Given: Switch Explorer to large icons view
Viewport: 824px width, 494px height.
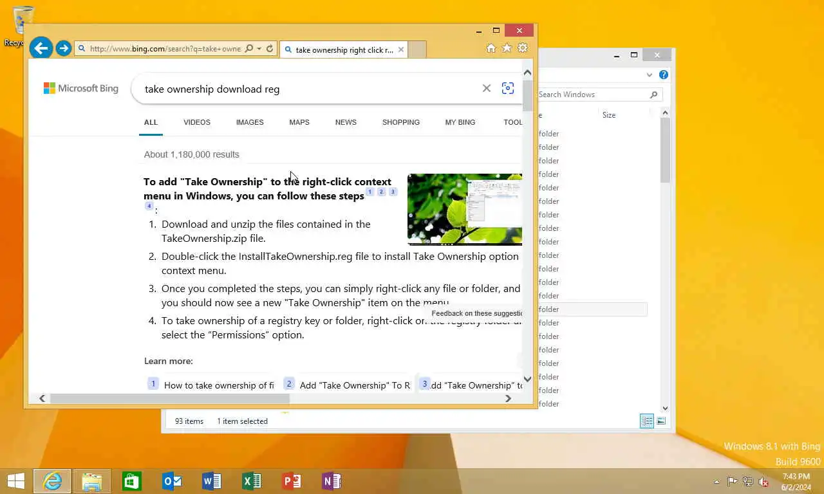Looking at the screenshot, I should [x=661, y=421].
